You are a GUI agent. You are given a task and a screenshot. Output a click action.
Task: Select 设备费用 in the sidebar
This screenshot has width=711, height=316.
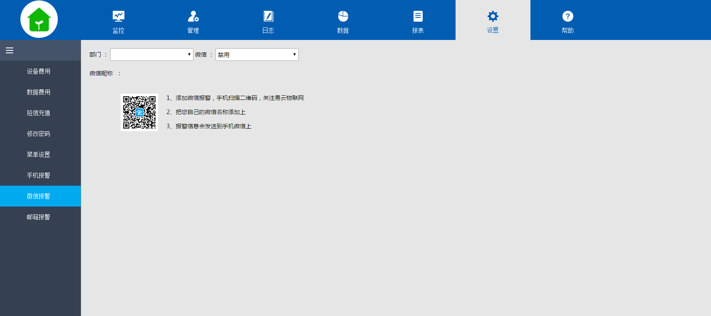click(x=40, y=71)
